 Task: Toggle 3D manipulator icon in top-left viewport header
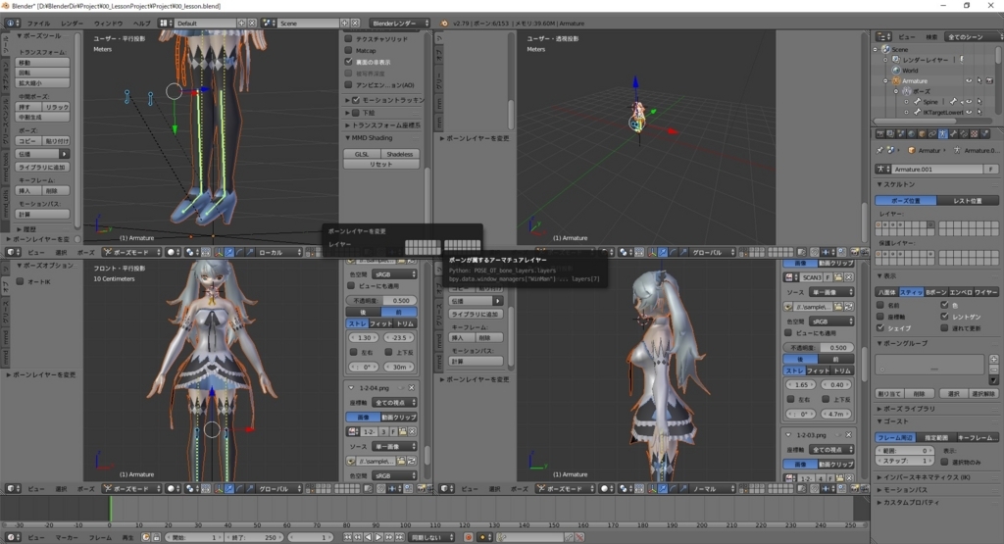pyautogui.click(x=219, y=252)
